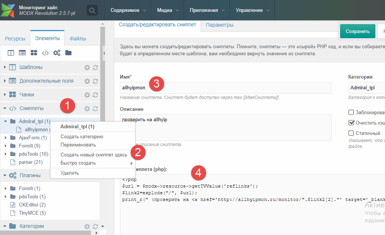Image resolution: width=385 pixels, height=235 pixels.
Task: Add new category via Категории plus icon
Action: pyautogui.click(x=87, y=226)
